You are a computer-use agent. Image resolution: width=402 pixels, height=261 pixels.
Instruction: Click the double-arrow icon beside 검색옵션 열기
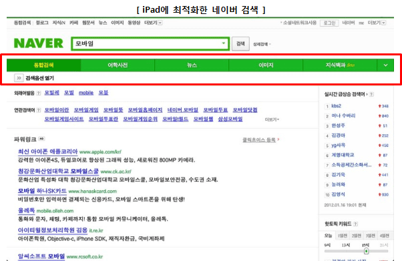coord(19,78)
